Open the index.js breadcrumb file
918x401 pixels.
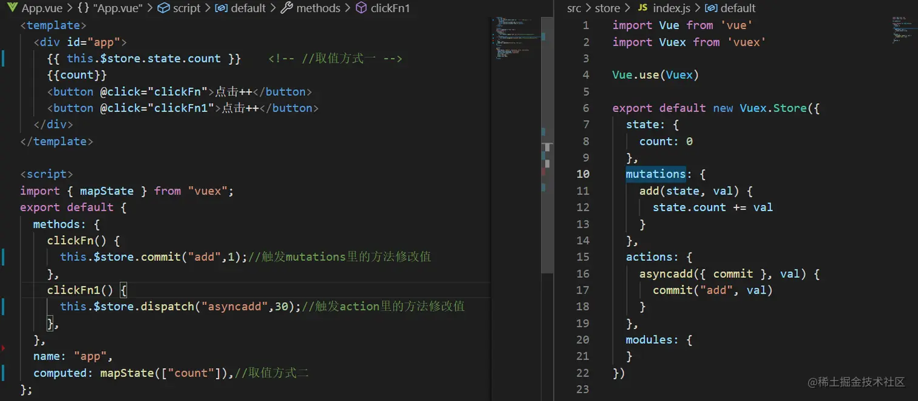(x=672, y=8)
